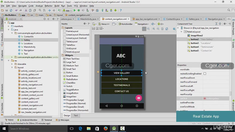This screenshot has height=132, width=235.
Task: Open the Terminal tool window
Action: click(47, 120)
